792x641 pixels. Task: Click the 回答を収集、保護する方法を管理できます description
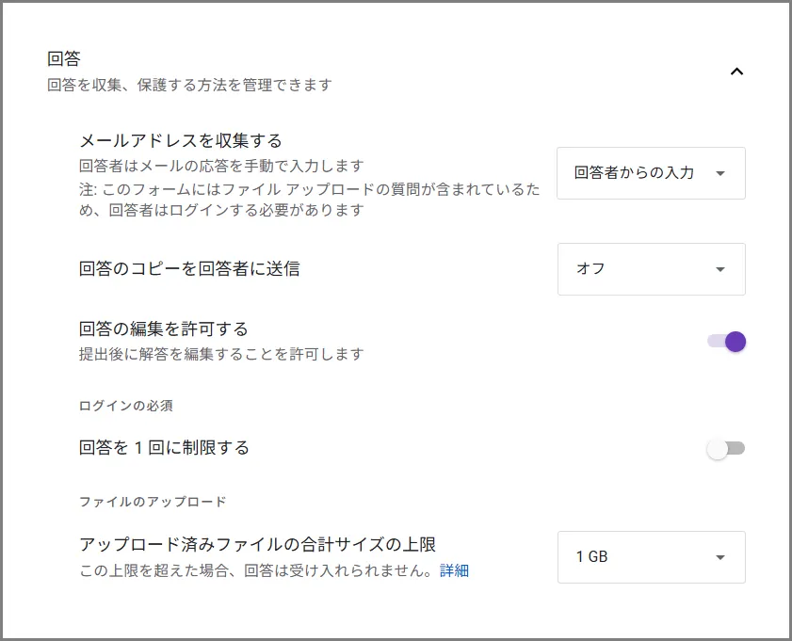click(x=189, y=85)
